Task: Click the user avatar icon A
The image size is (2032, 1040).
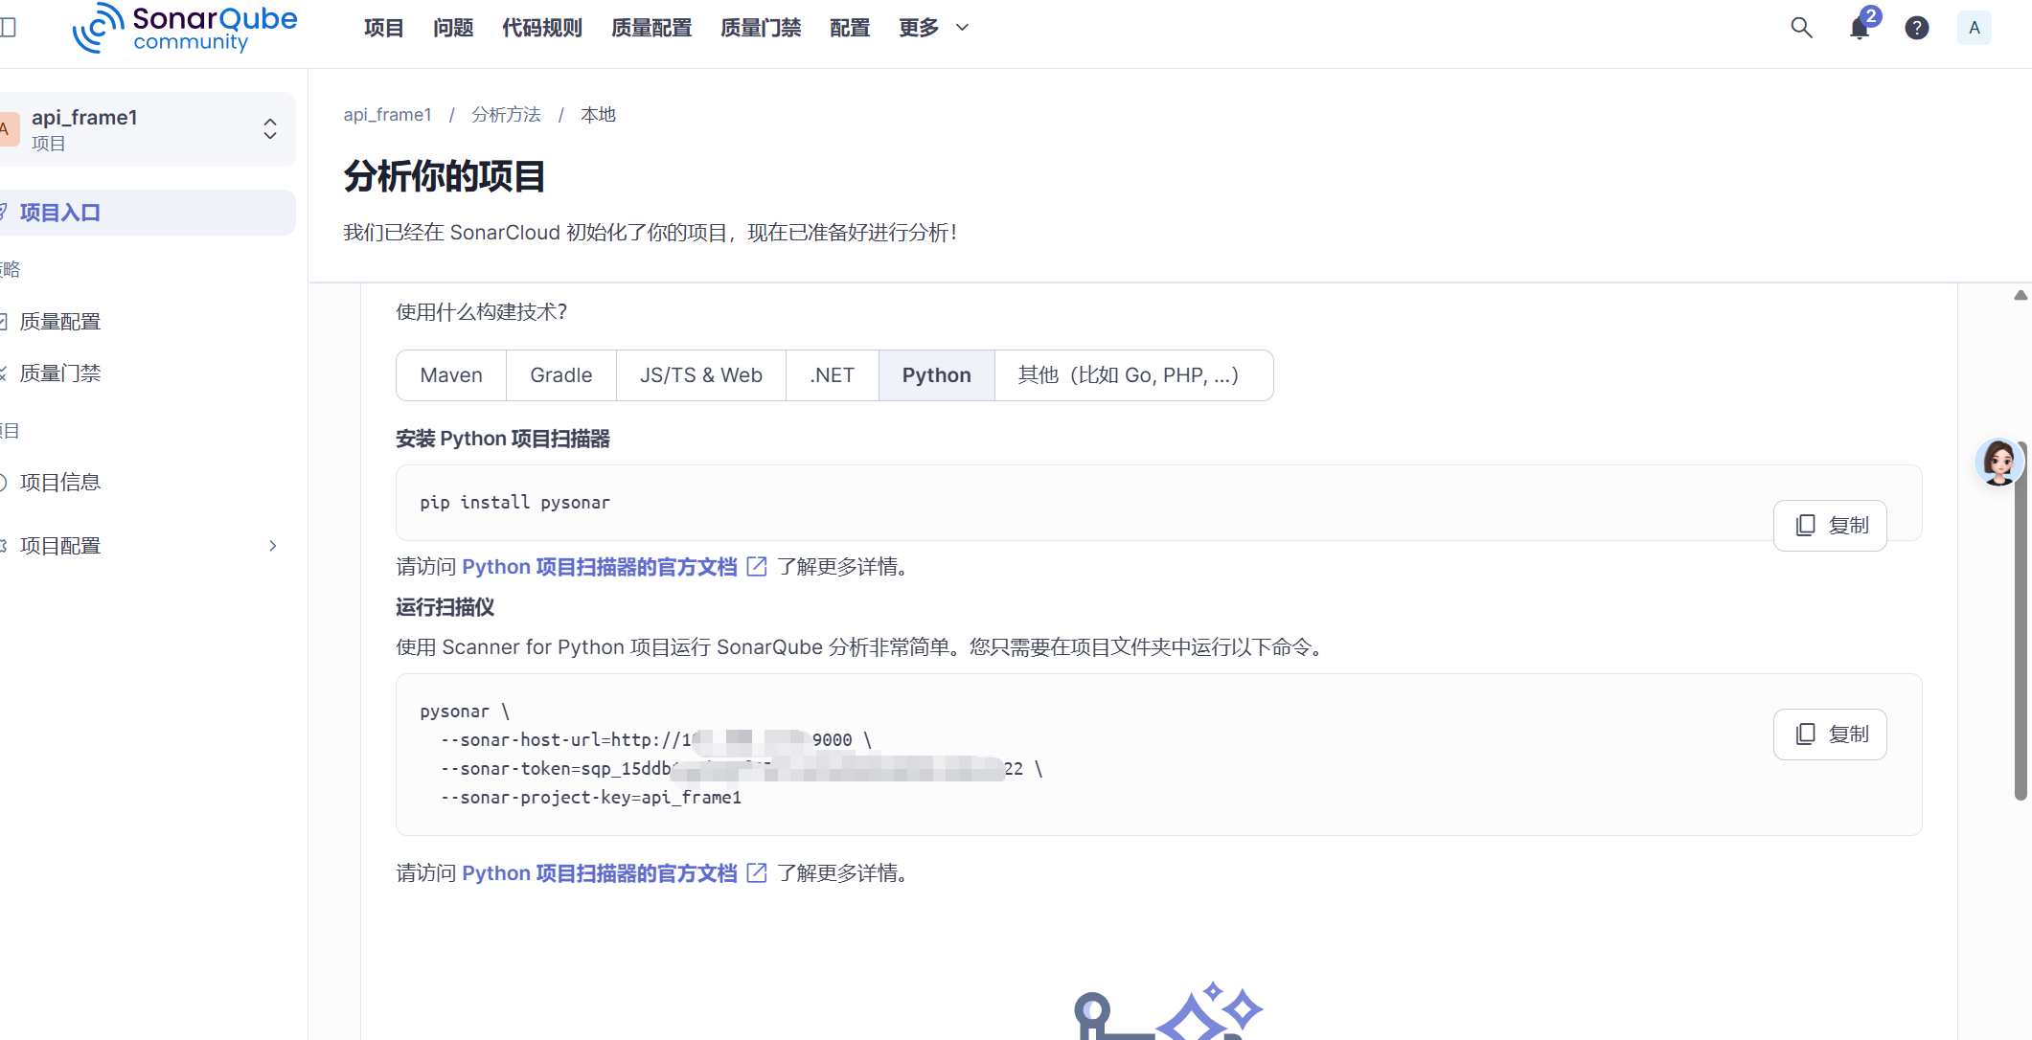Action: point(1974,28)
